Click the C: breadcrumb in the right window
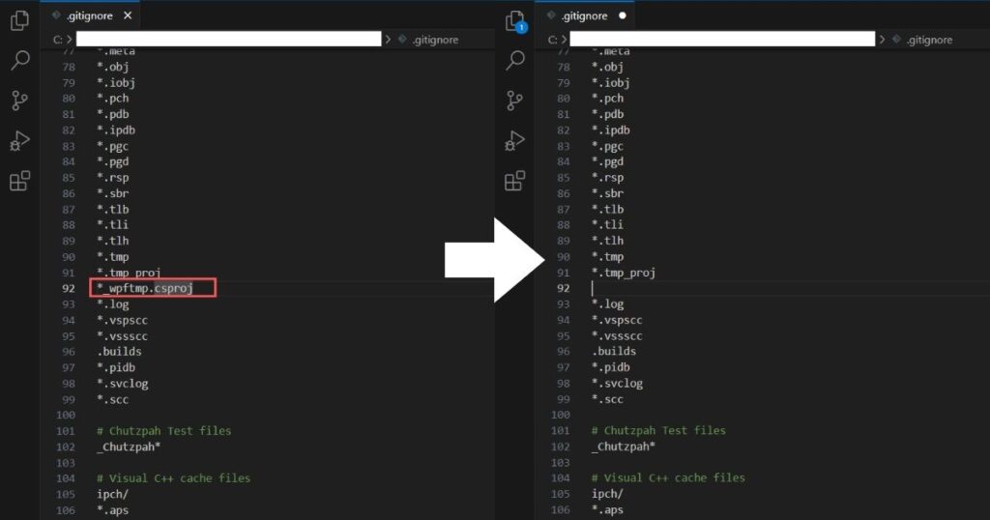Viewport: 990px width, 520px height. pyautogui.click(x=552, y=40)
